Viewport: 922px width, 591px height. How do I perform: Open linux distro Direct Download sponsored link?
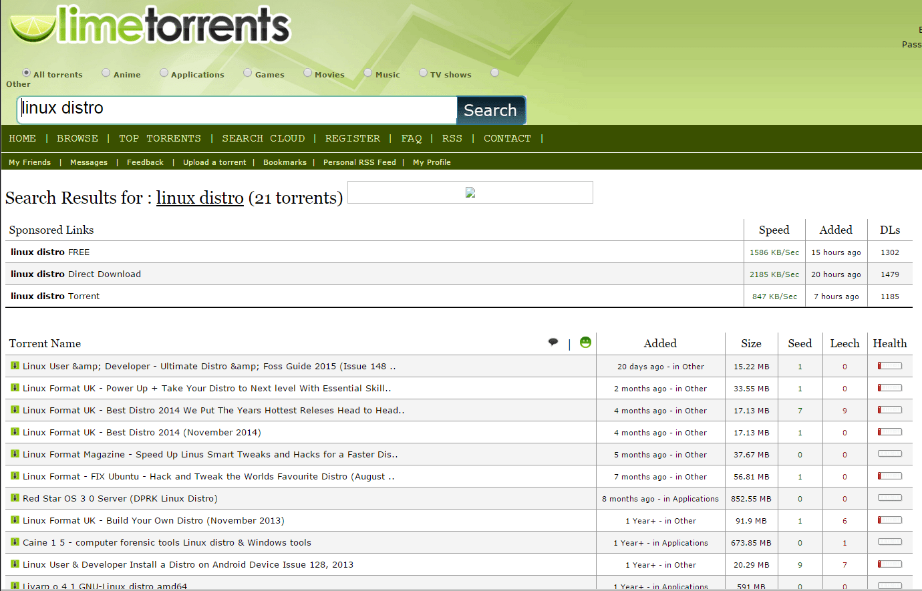click(x=75, y=274)
